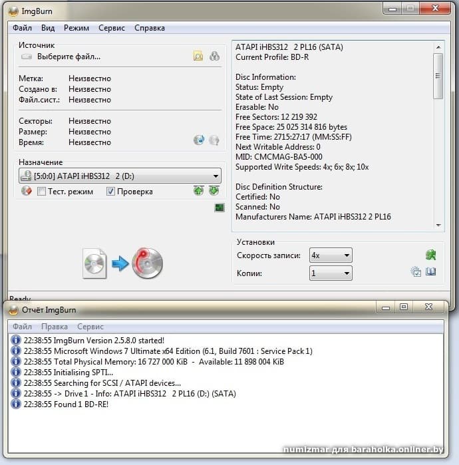The image size is (459, 465).
Task: Click the drive icon next to Выберите файл
Action: tap(27, 57)
